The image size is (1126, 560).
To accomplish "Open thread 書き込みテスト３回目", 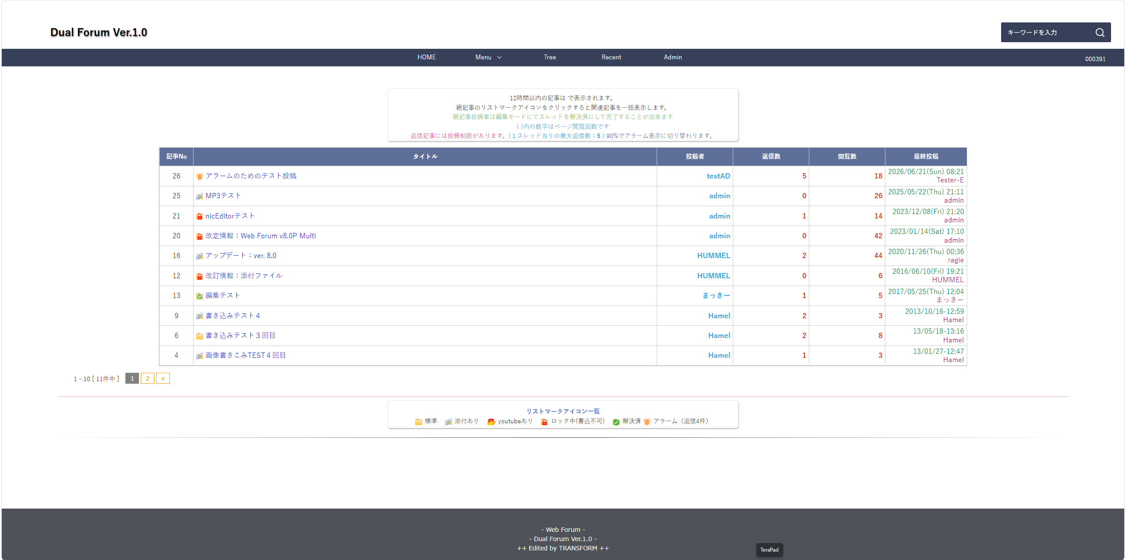I will (240, 335).
